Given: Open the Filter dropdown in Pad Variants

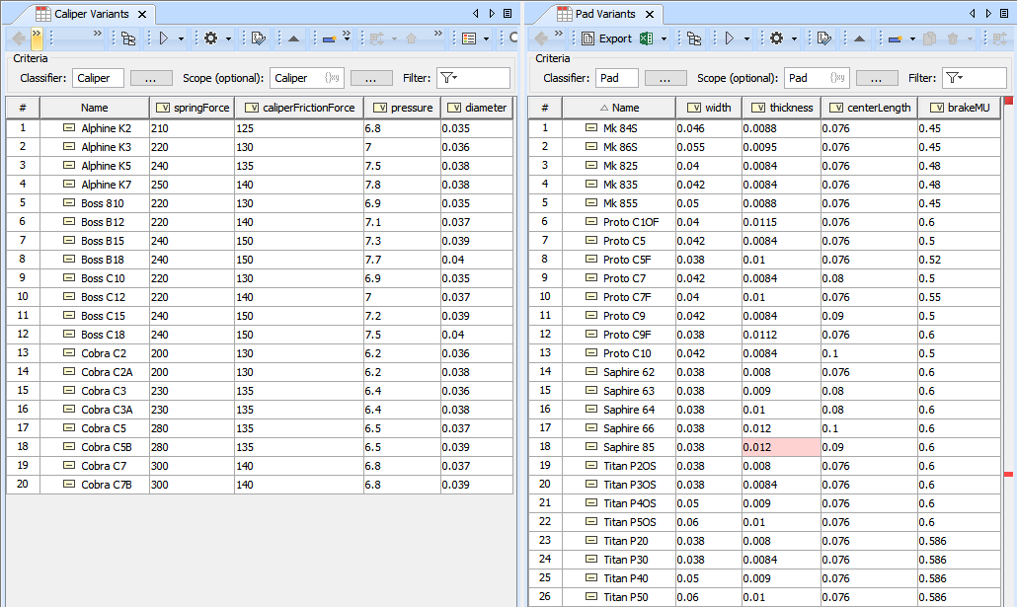Looking at the screenshot, I should [x=953, y=78].
